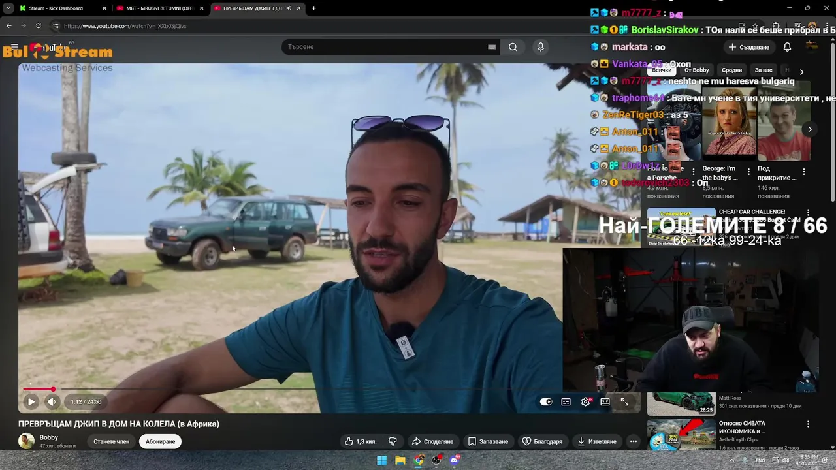Open player settings gear icon
This screenshot has width=836, height=470.
click(586, 402)
